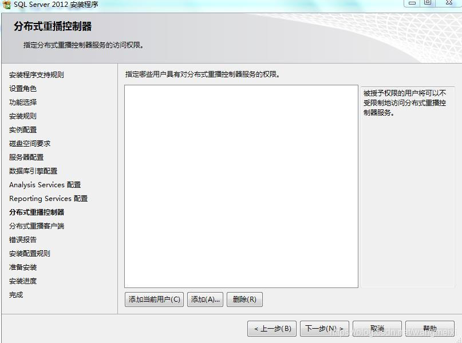Select 磁盘空间要求 step in sidebar
Viewport: 462px width, 343px height.
coord(30,144)
